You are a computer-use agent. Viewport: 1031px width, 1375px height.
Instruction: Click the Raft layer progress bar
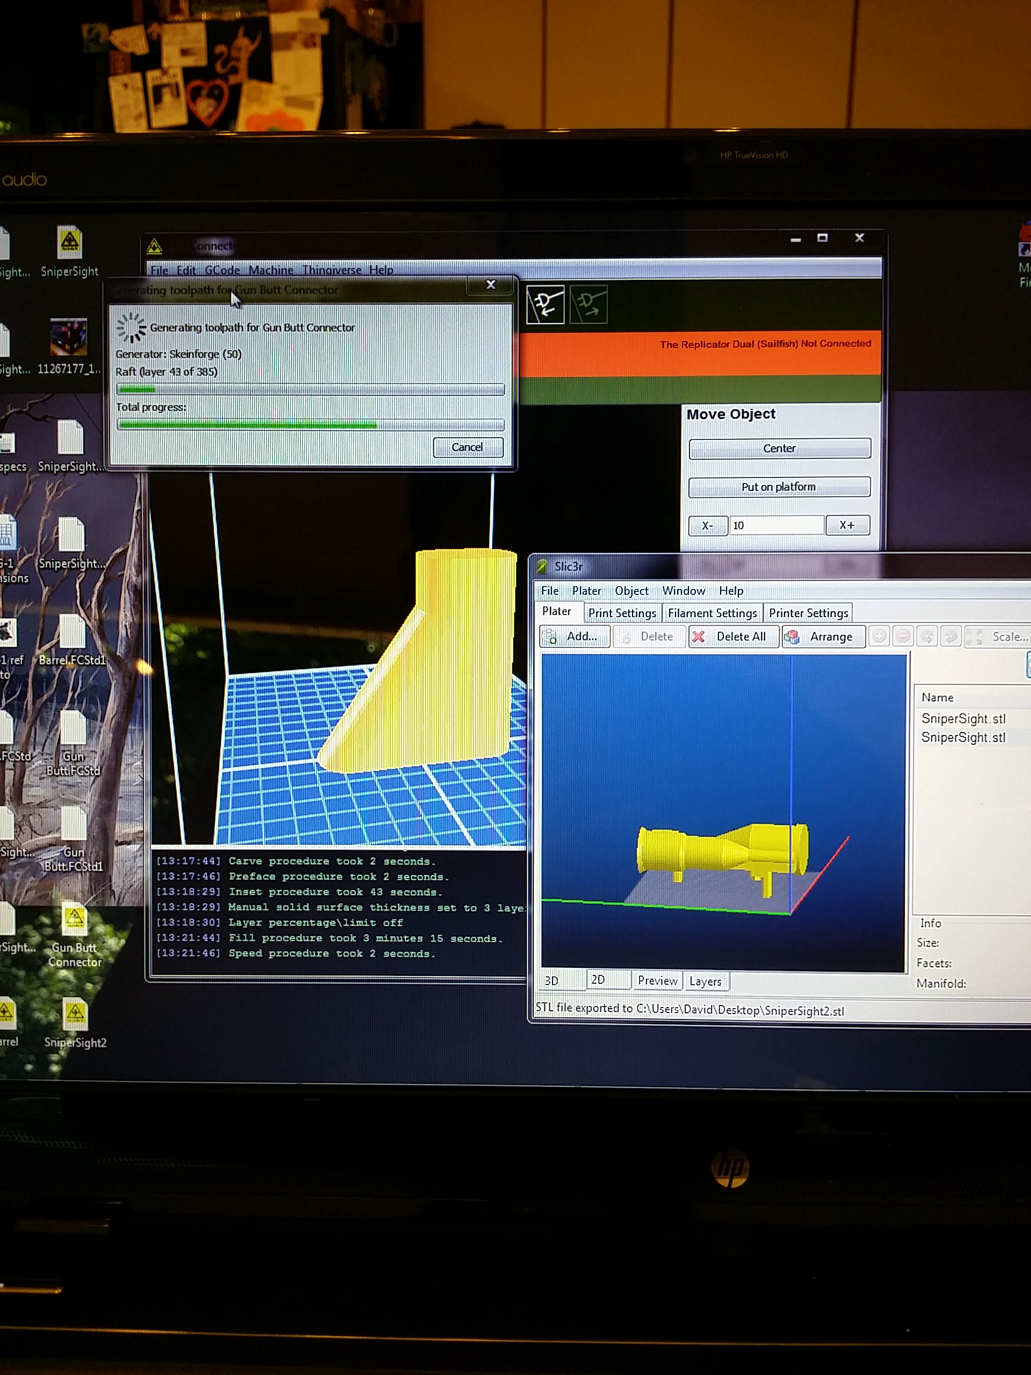[x=310, y=390]
